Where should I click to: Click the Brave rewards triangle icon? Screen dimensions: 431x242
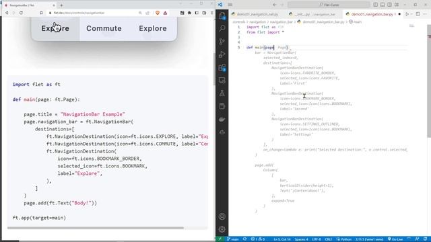point(165,13)
